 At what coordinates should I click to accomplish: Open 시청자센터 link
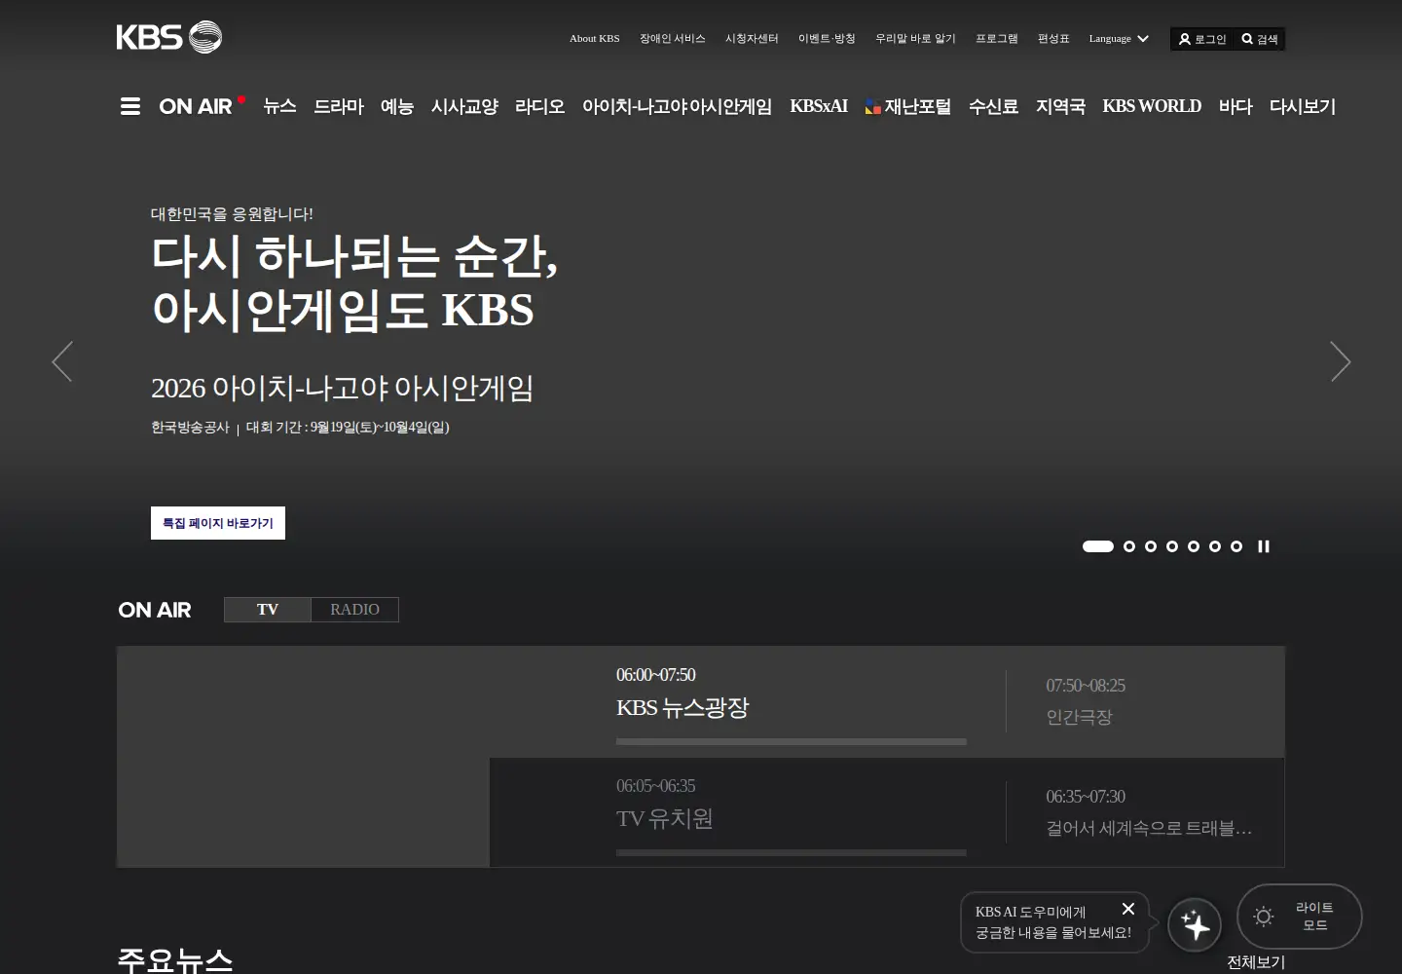(752, 39)
